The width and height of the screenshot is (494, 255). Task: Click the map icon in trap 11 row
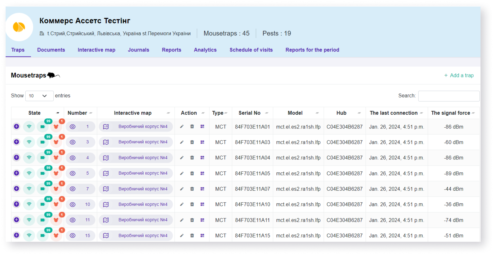(x=106, y=220)
